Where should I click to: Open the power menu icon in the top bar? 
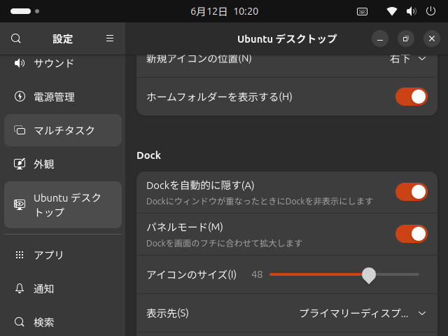pos(430,11)
